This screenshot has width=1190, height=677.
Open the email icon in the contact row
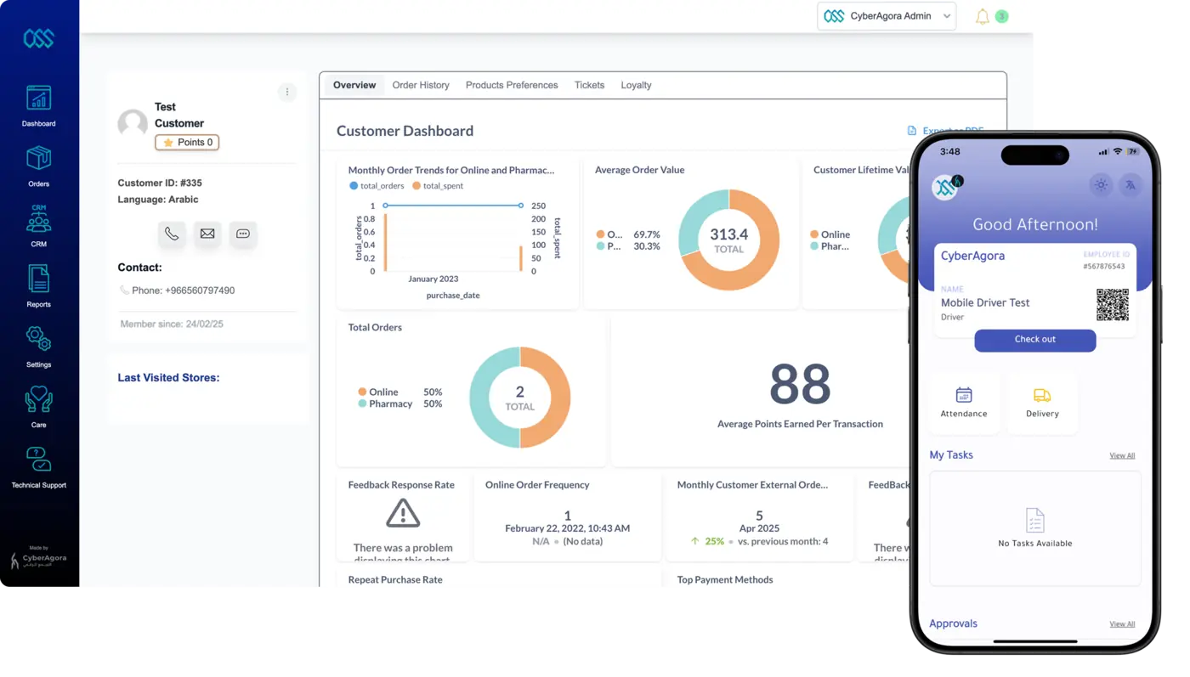[x=207, y=234]
